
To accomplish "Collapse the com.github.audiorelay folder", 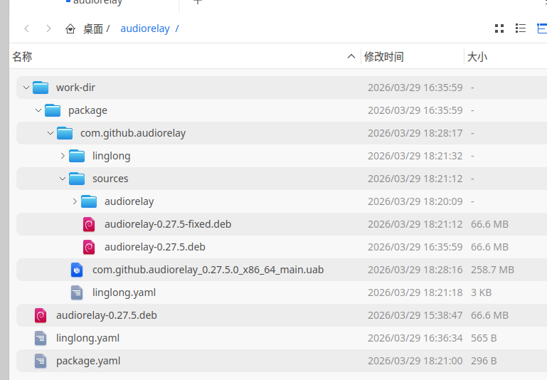I will pyautogui.click(x=51, y=133).
